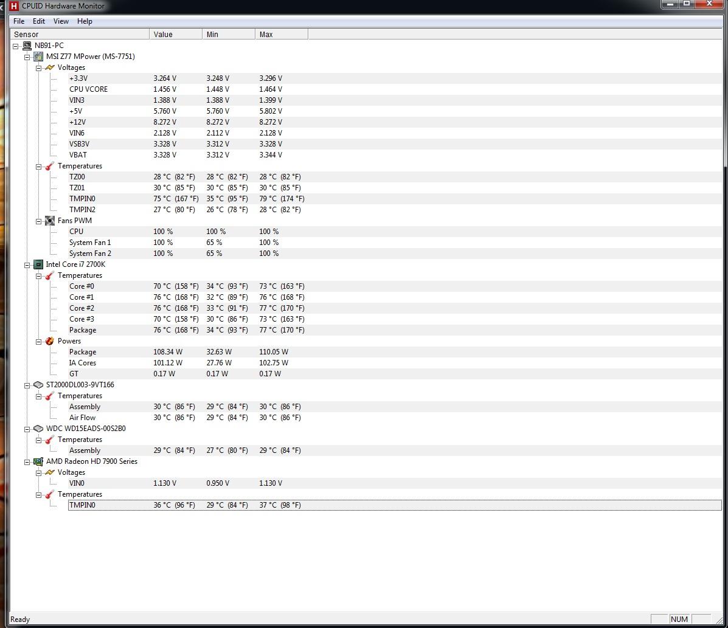Click the thermometer icon above the Core #0 row
The width and height of the screenshot is (728, 628).
coord(50,276)
